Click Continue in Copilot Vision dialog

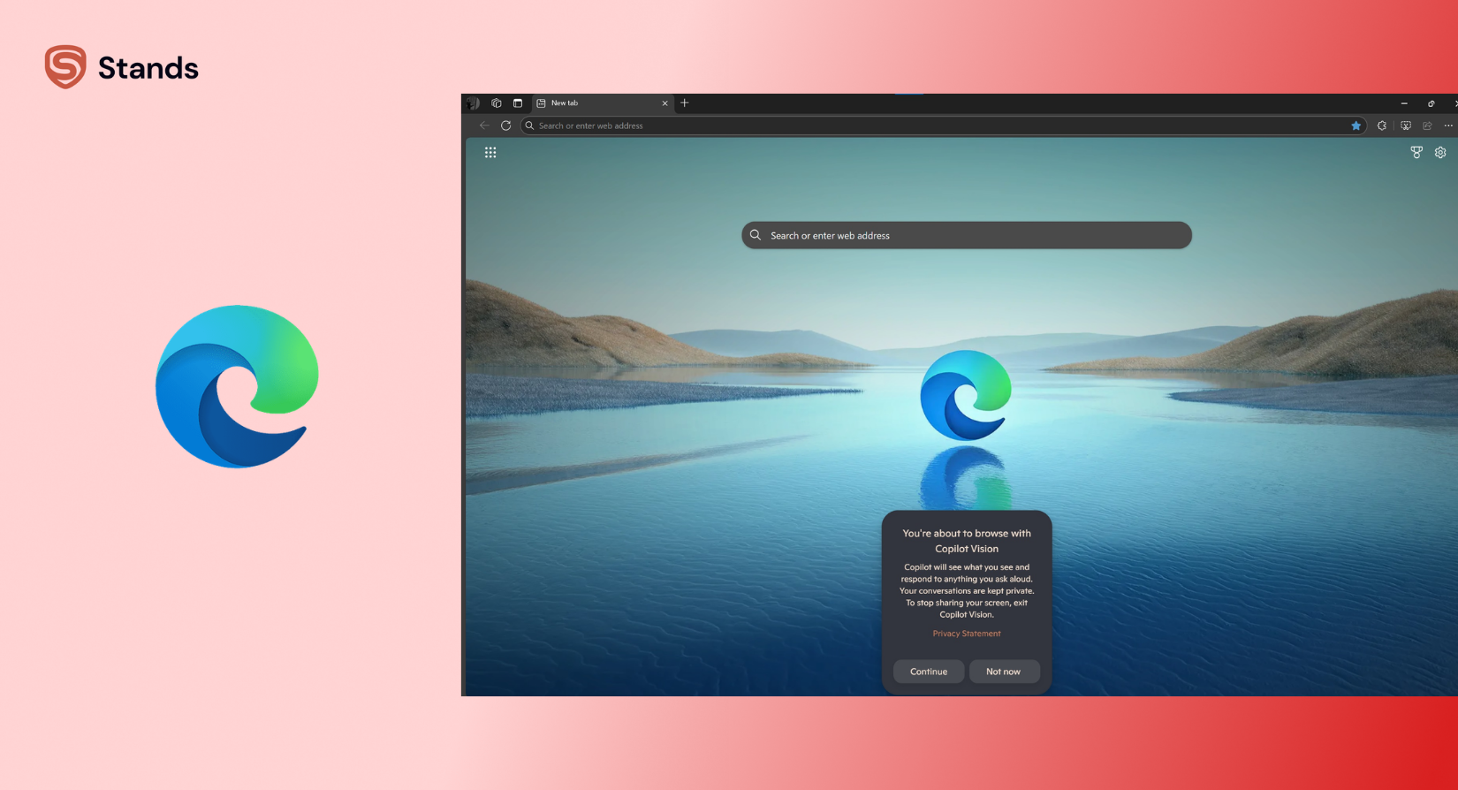click(x=929, y=672)
